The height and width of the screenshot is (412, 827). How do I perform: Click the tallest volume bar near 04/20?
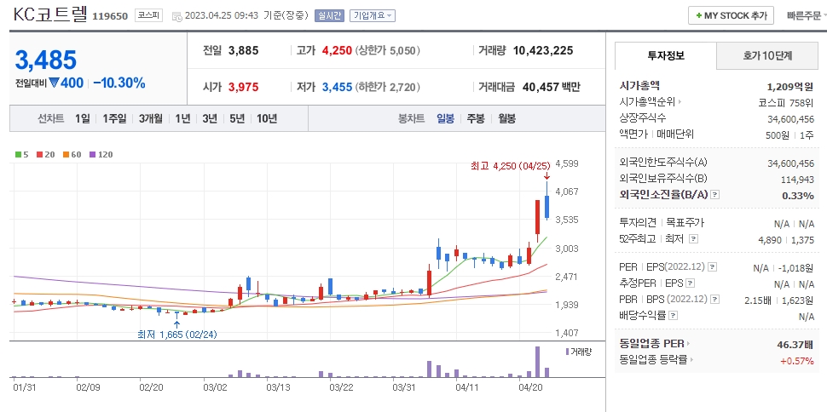537,362
